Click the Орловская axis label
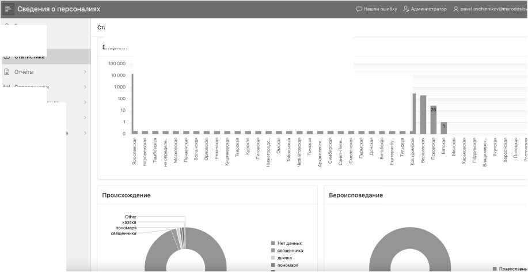The height and width of the screenshot is (272, 528). [207, 149]
